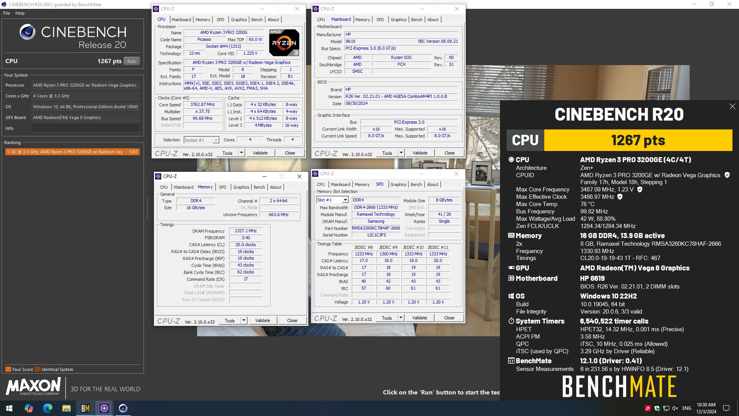The height and width of the screenshot is (416, 739).
Task: Click Close in the CPU-Z Memory window
Action: [x=292, y=320]
